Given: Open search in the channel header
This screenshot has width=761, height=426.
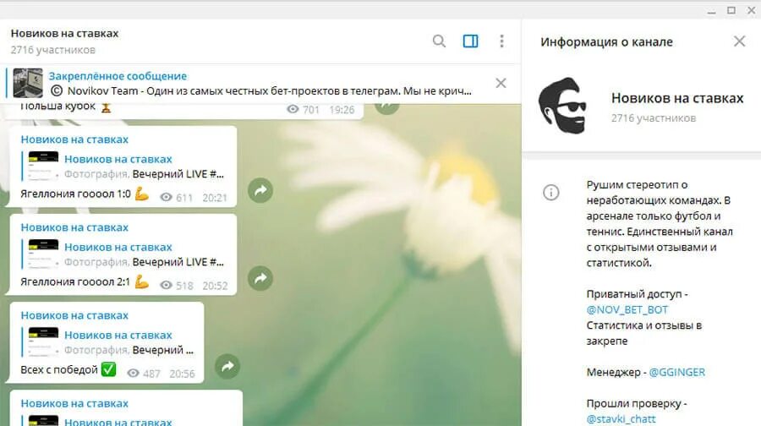Looking at the screenshot, I should pos(439,41).
